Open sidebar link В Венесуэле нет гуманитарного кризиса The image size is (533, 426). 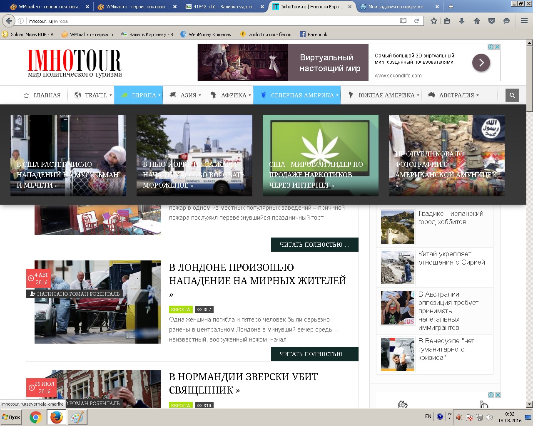point(446,349)
